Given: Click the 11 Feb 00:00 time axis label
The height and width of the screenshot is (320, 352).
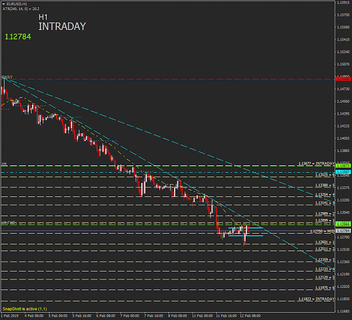Looking at the screenshot, I should (x=202, y=315).
